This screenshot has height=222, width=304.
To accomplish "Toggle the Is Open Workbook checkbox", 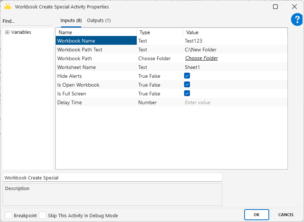I will click(x=187, y=85).
